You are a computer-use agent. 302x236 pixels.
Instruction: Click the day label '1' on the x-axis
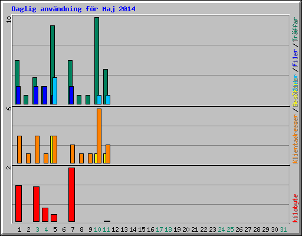tap(19, 230)
